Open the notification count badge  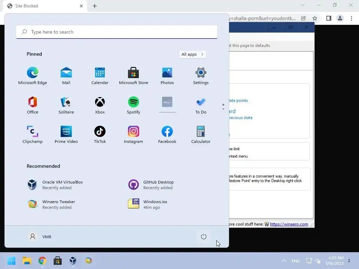[x=349, y=261]
